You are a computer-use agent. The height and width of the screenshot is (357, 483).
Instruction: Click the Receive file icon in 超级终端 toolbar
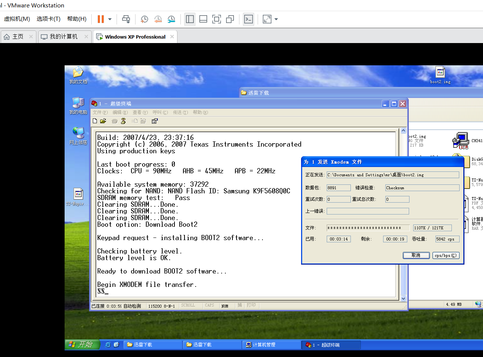coord(143,121)
